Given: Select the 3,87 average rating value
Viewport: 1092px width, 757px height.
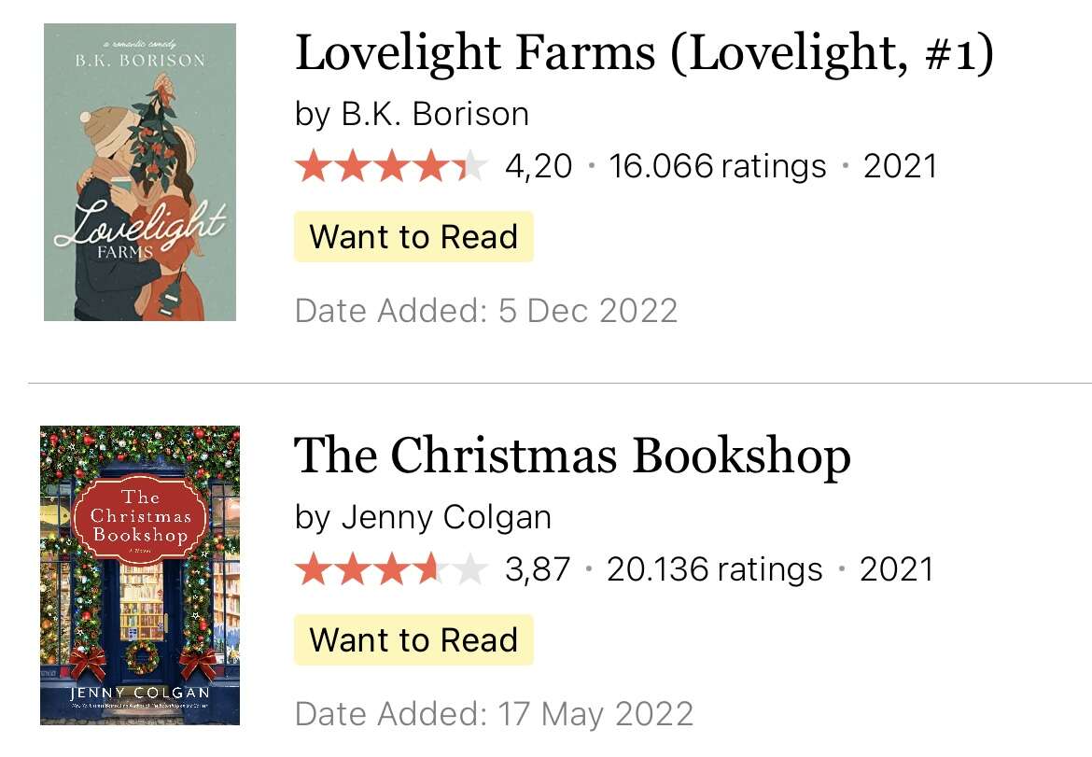Looking at the screenshot, I should click(x=538, y=570).
